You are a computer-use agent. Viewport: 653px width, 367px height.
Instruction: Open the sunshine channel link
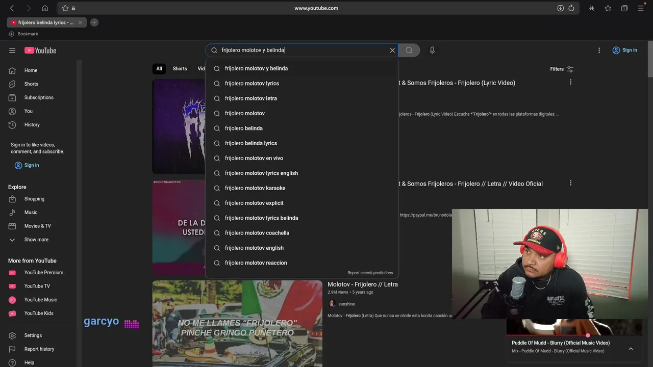pos(346,304)
